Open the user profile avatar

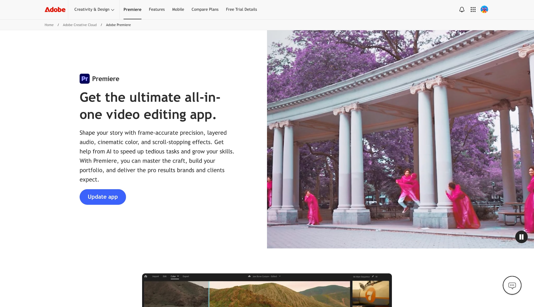tap(484, 9)
